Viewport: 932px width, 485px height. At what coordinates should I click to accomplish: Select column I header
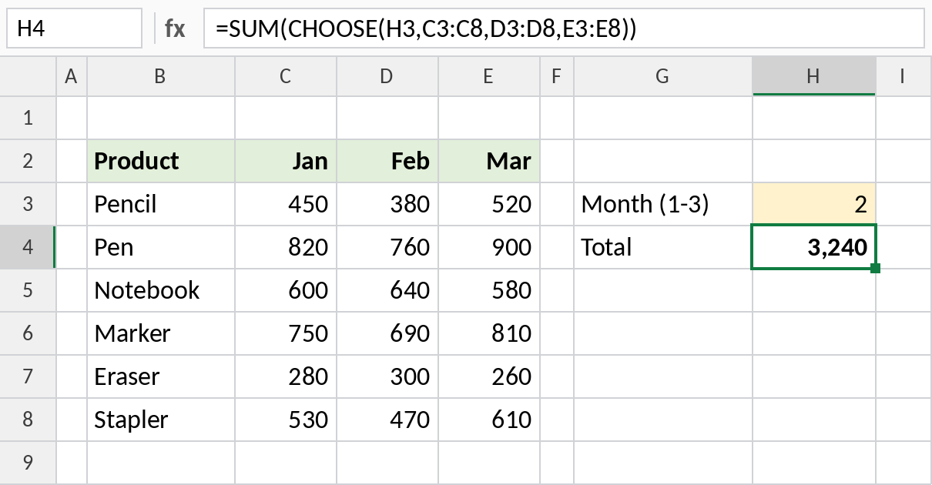click(x=904, y=75)
